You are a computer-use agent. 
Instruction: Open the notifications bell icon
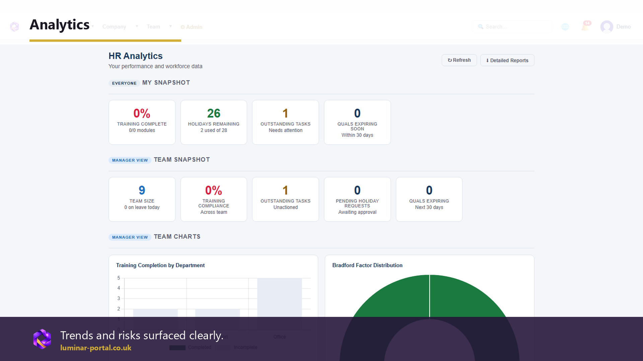586,26
